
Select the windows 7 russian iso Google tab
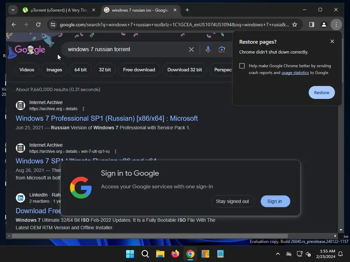pyautogui.click(x=140, y=10)
